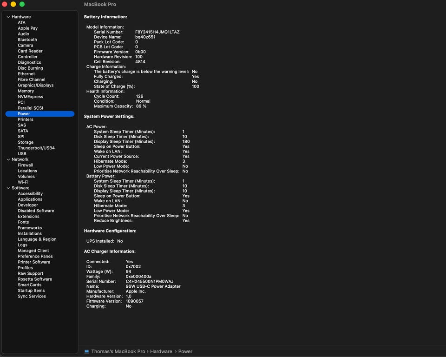Click Hardware in the bottom path bar
This screenshot has width=446, height=357.
(161, 351)
